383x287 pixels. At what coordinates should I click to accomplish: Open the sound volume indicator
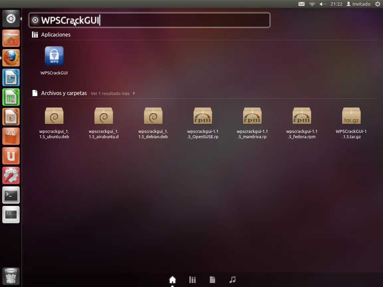click(323, 4)
